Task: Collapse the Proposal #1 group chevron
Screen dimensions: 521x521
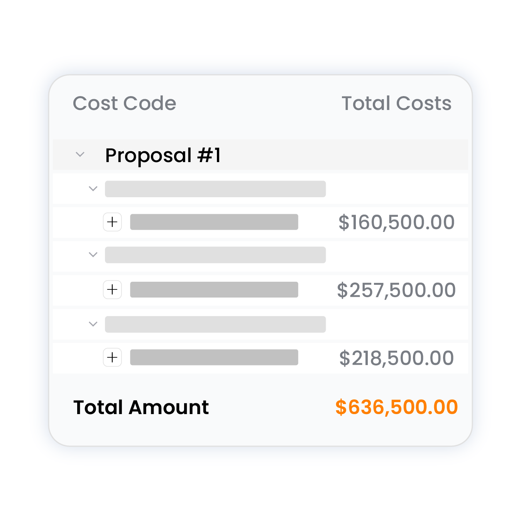Action: pyautogui.click(x=80, y=154)
